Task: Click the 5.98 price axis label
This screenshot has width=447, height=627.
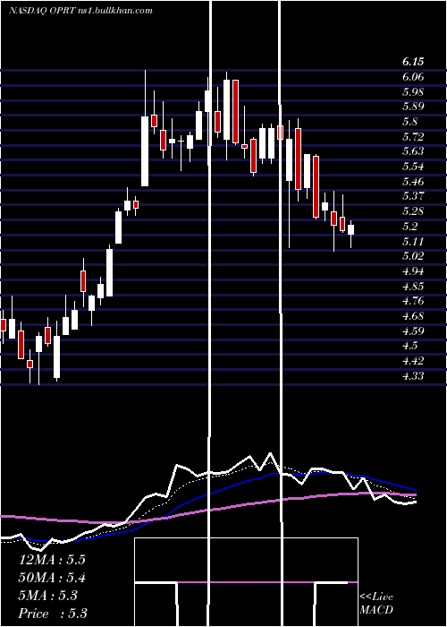Action: click(413, 92)
